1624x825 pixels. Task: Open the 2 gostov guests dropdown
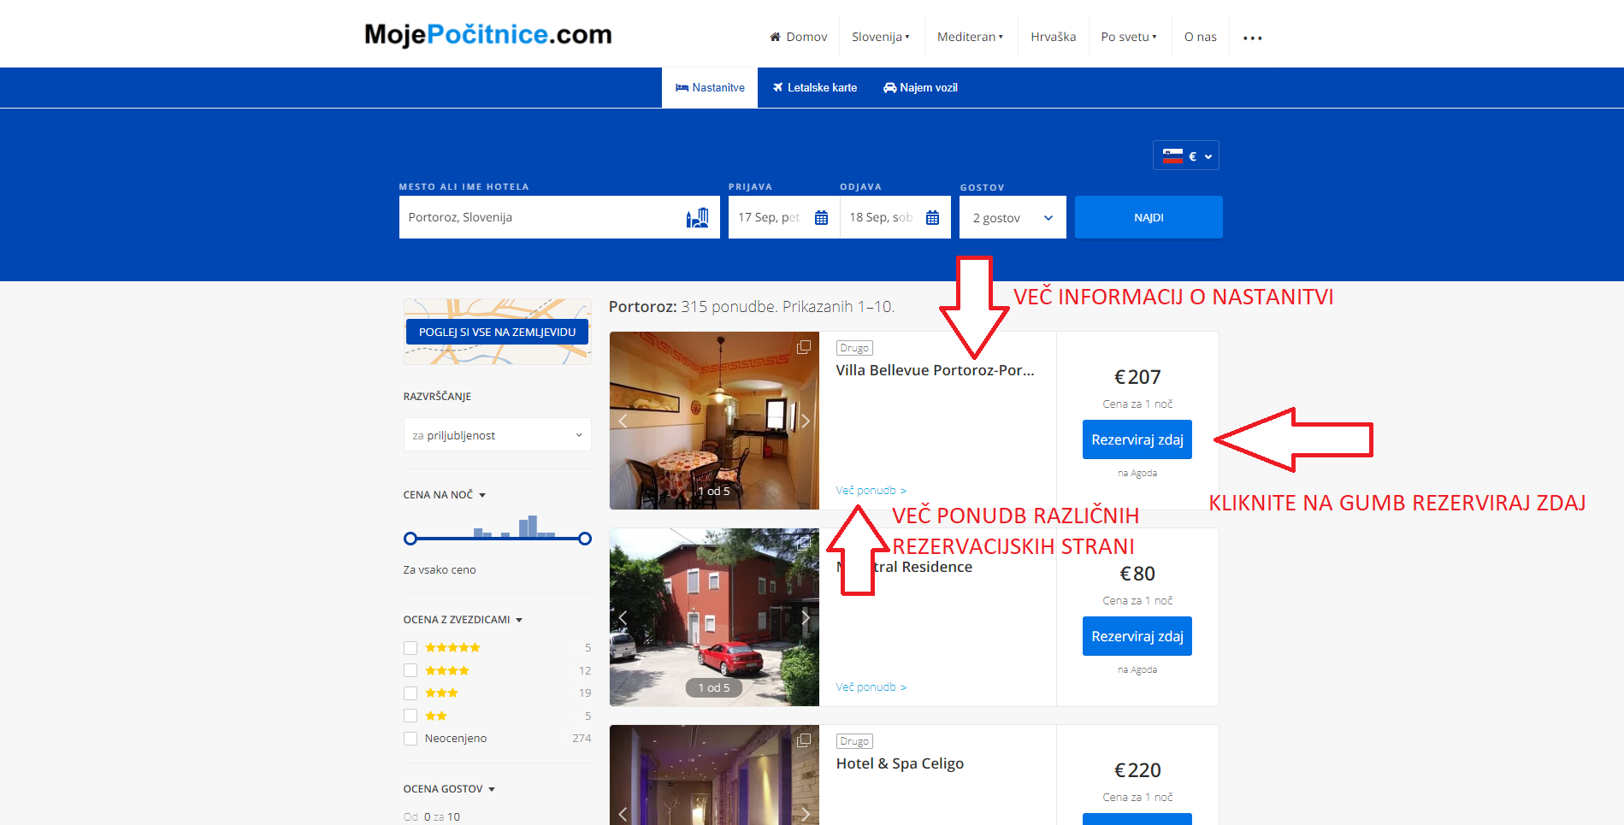(1013, 218)
